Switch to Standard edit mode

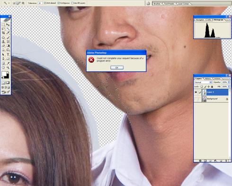[3, 83]
